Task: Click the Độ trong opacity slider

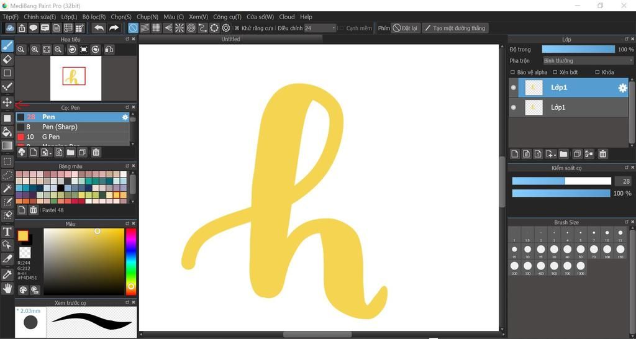Action: (578, 50)
